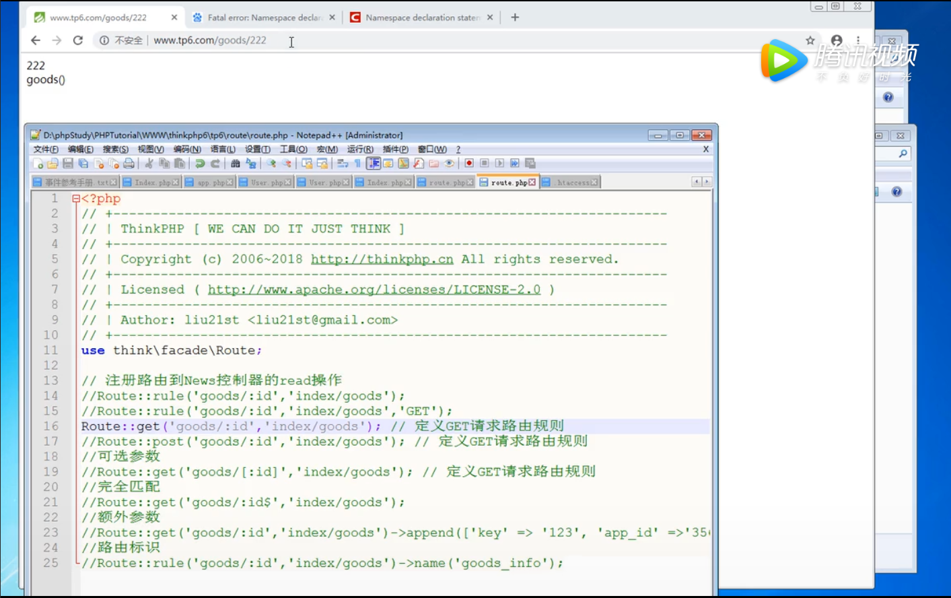Toggle Word Wrap in the toolbar
Viewport: 951px width, 598px height.
tap(343, 164)
